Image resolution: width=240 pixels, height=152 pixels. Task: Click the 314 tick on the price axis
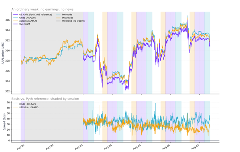(x=7, y=30)
